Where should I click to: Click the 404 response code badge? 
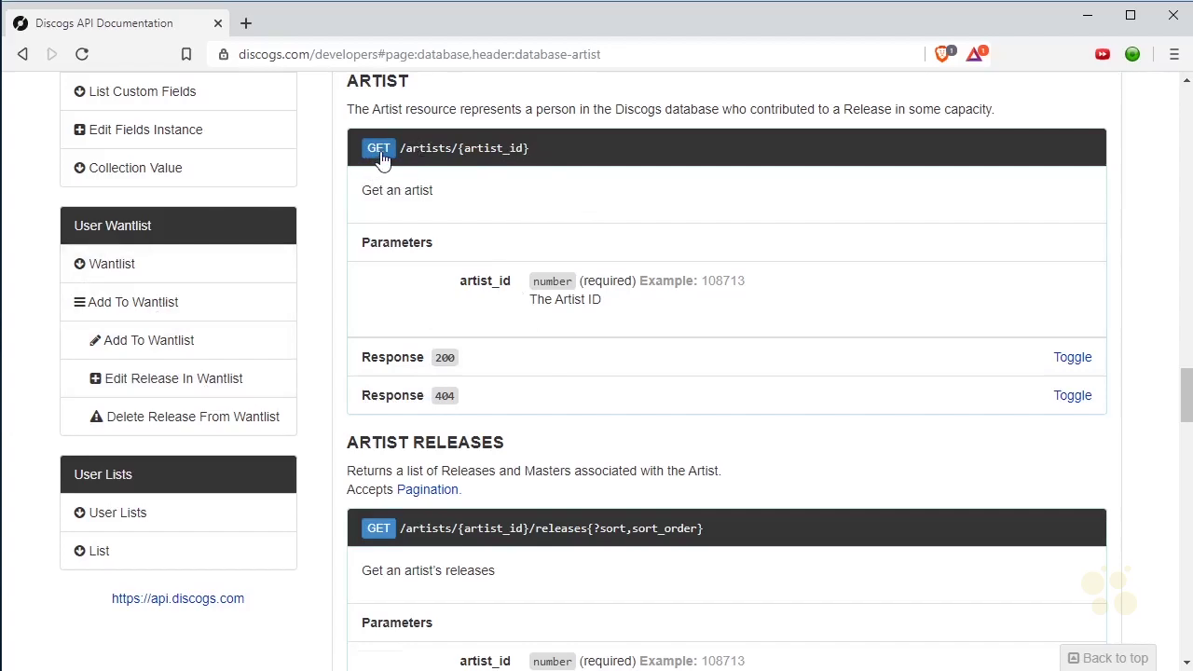(445, 396)
